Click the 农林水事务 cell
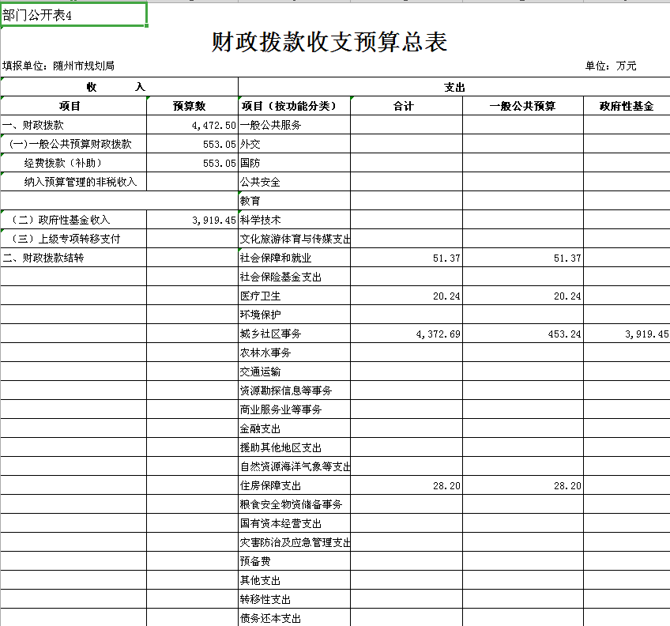The height and width of the screenshot is (626, 670). click(295, 353)
